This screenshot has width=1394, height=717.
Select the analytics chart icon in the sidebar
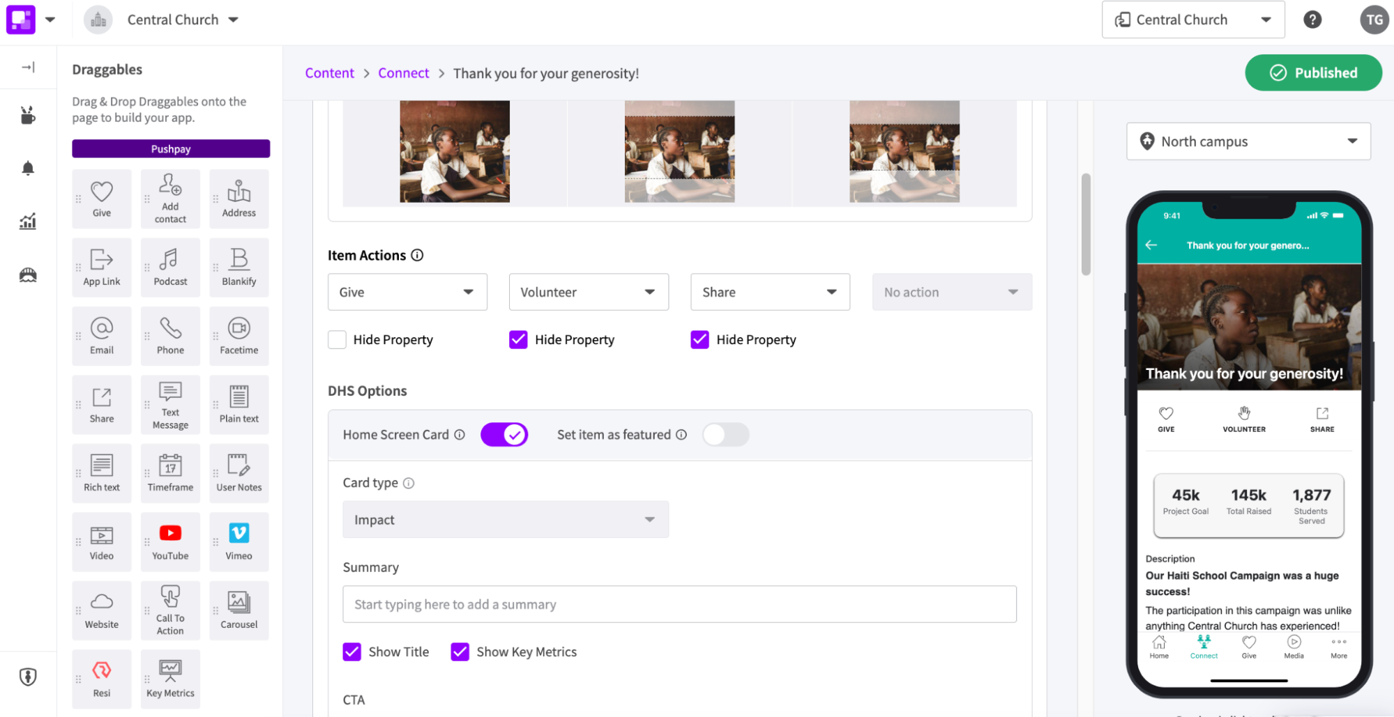point(28,221)
